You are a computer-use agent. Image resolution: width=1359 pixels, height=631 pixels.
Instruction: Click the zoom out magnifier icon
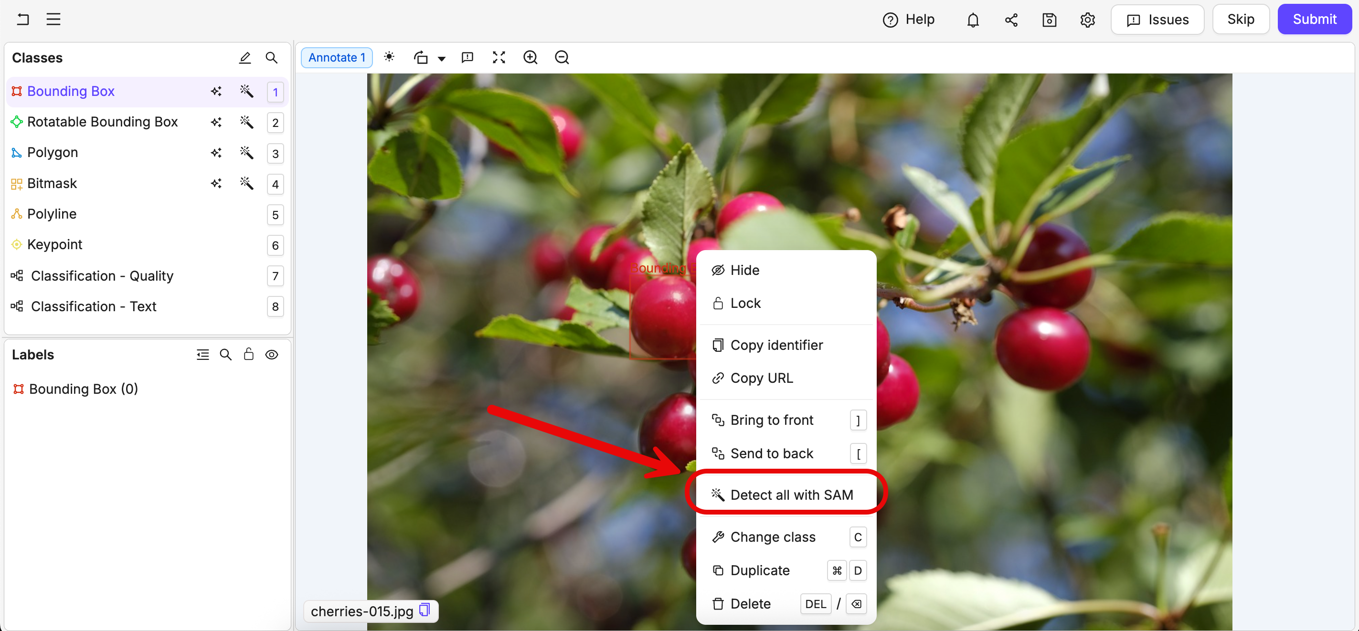click(562, 57)
